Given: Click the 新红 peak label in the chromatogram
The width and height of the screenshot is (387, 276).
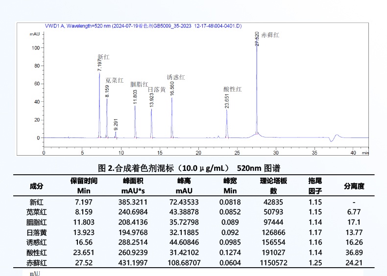Looking at the screenshot, I should pyautogui.click(x=103, y=57).
